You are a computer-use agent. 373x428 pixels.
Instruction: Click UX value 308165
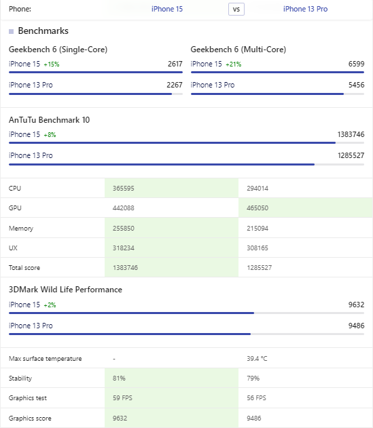(257, 248)
